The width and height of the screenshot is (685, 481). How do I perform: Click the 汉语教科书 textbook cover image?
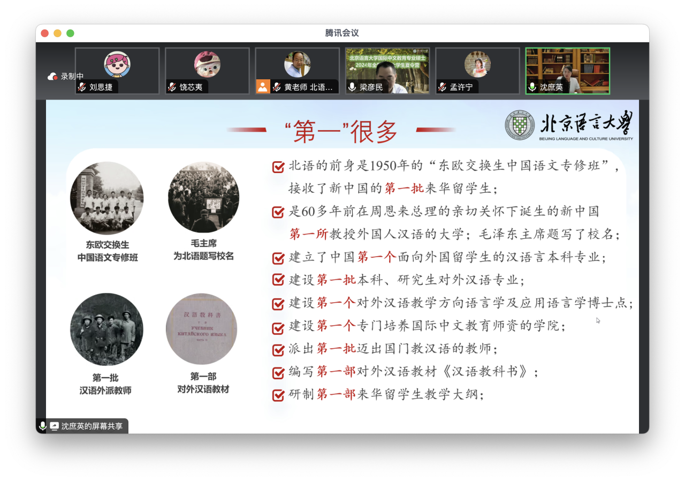click(201, 329)
